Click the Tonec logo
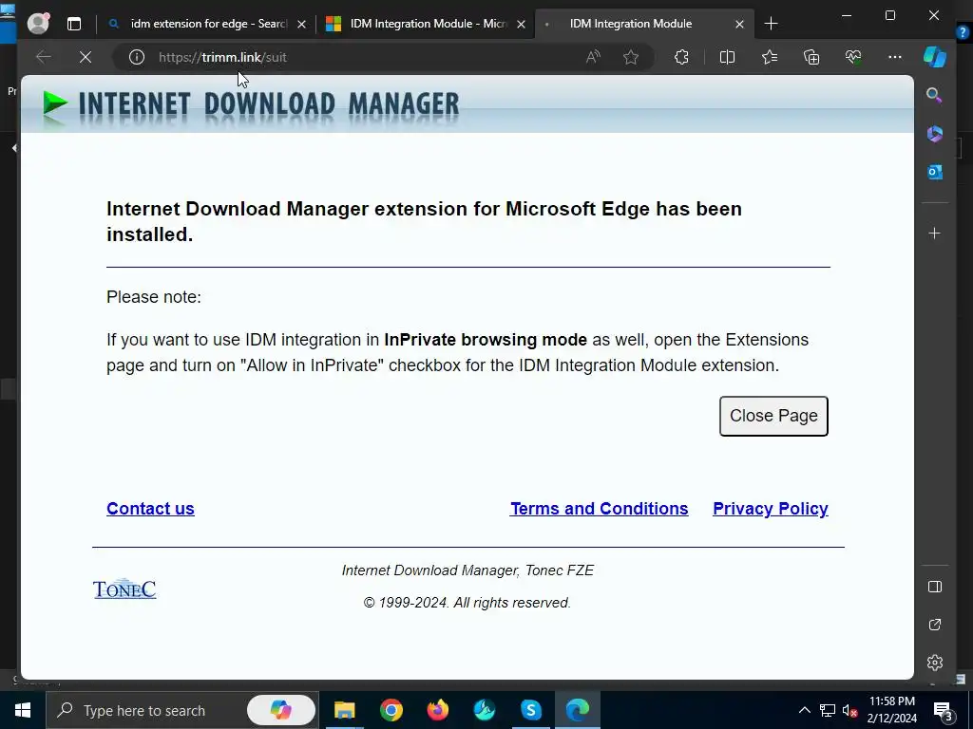 124,589
